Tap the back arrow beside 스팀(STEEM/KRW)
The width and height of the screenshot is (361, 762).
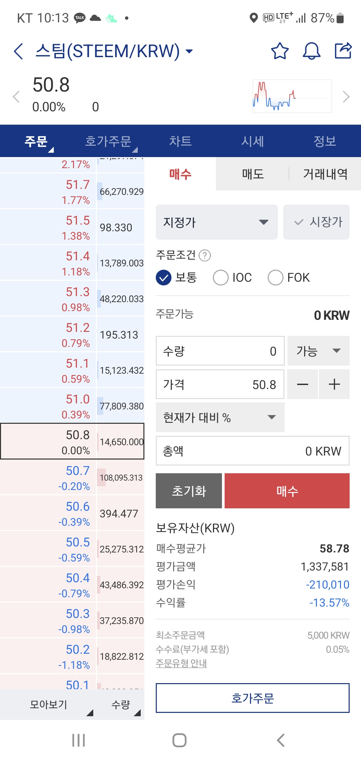coord(19,51)
